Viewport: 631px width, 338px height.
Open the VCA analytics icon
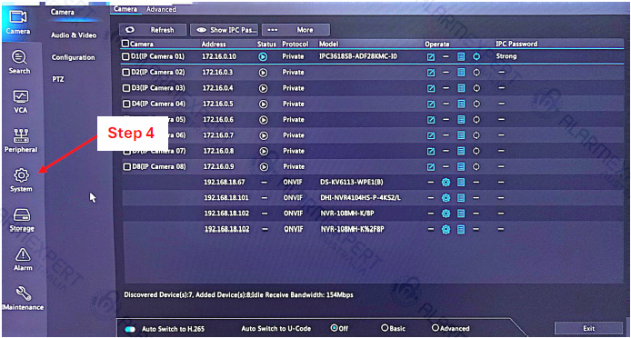pos(21,96)
